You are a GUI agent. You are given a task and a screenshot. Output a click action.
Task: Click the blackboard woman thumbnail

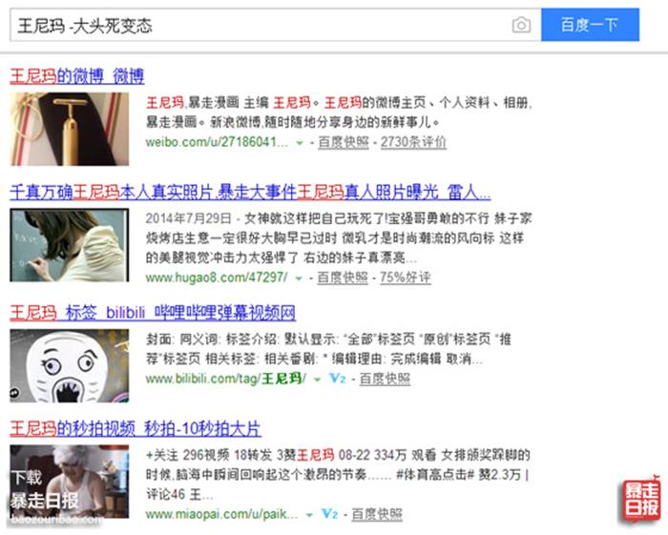[x=70, y=245]
